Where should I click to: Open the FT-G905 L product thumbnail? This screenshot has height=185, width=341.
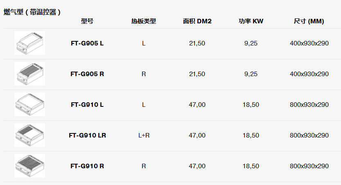point(29,43)
